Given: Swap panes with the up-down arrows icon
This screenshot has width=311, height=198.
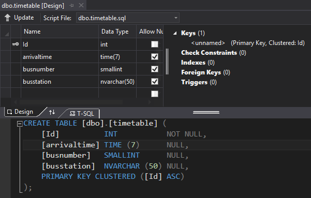Looking at the screenshot, I should click(x=52, y=112).
